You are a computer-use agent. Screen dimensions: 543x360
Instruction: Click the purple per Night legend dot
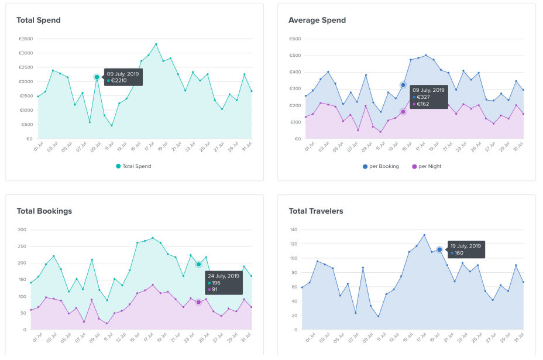click(x=414, y=166)
